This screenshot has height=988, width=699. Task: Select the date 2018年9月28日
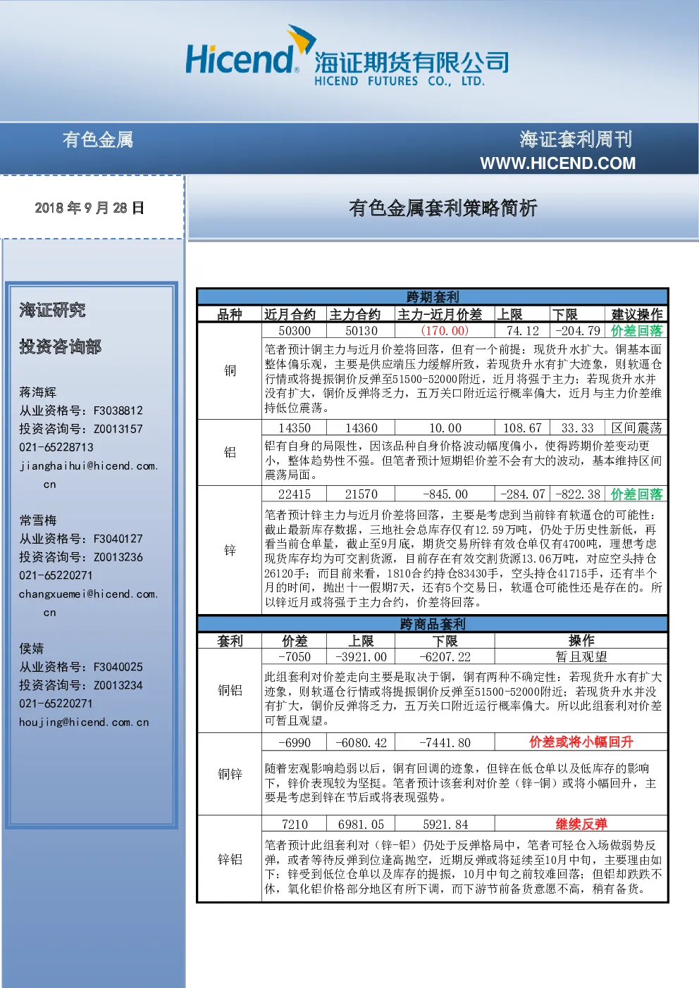pos(89,208)
